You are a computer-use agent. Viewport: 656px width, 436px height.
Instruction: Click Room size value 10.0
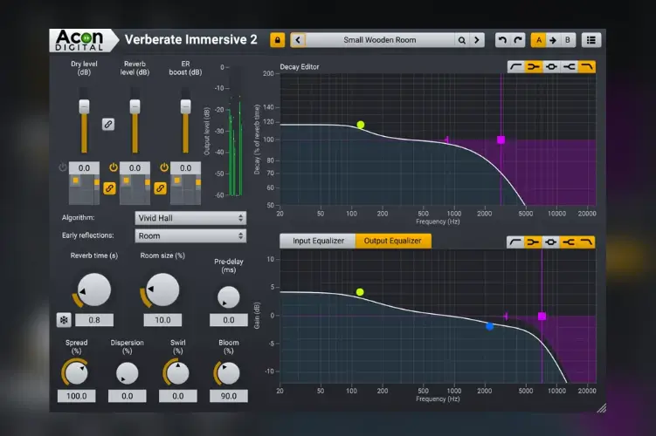tap(162, 320)
